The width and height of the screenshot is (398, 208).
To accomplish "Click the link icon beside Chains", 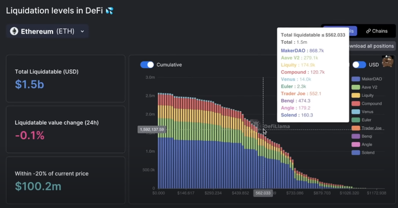I will click(x=368, y=31).
